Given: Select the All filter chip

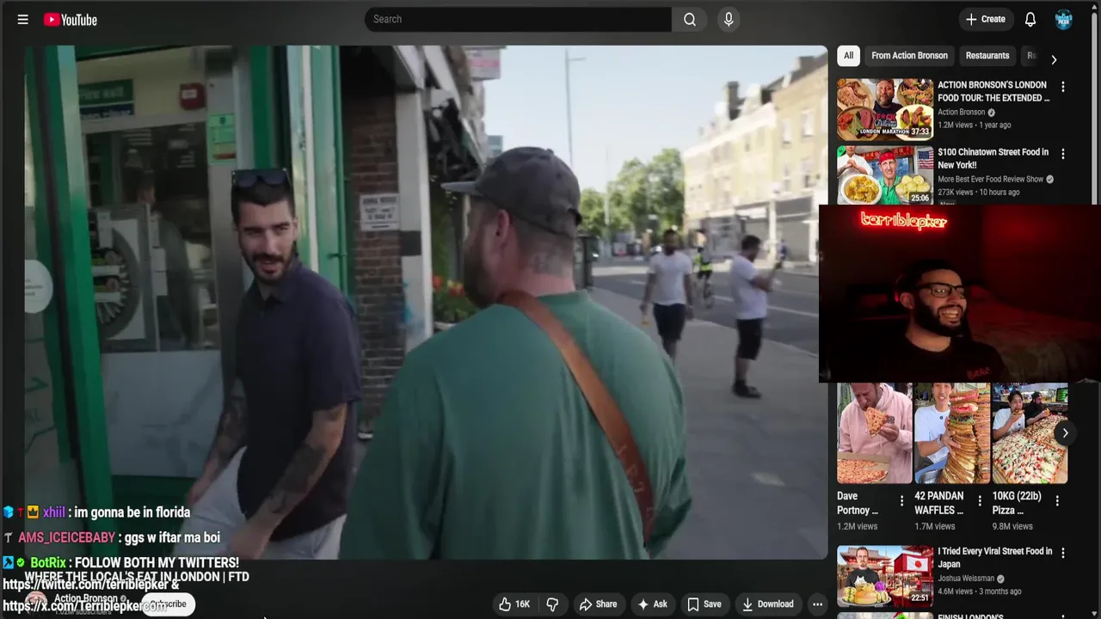Looking at the screenshot, I should tap(848, 56).
